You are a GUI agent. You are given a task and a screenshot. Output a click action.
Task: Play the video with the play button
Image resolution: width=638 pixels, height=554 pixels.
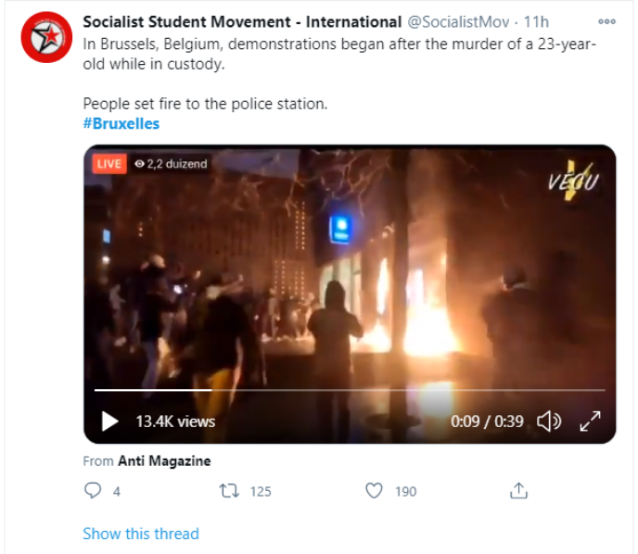[109, 422]
